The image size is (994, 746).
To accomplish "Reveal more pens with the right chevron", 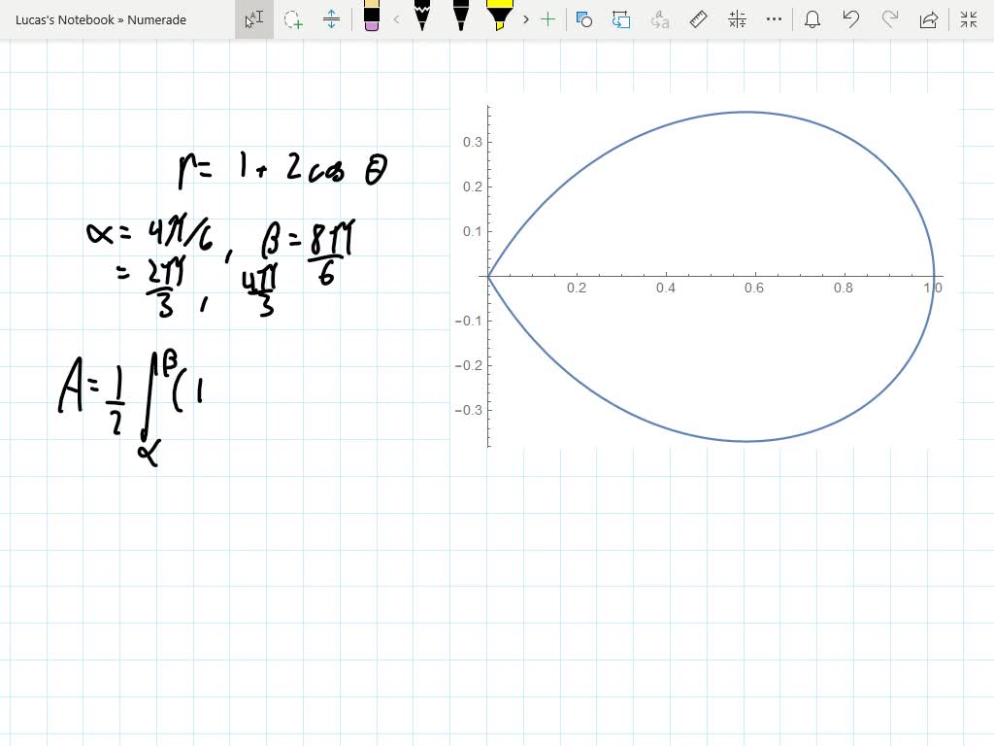I will coord(525,19).
